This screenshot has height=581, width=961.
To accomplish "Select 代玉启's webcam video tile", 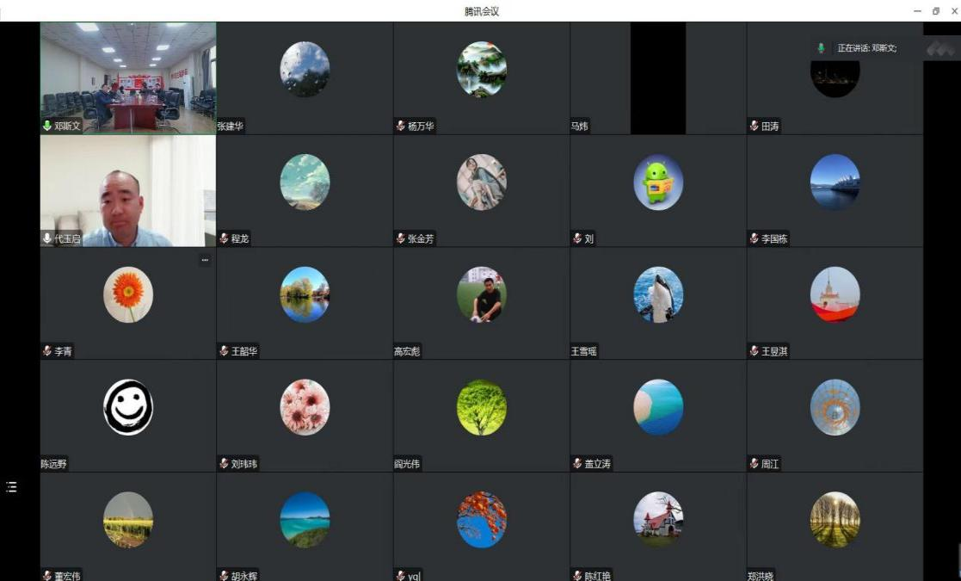I will (128, 190).
